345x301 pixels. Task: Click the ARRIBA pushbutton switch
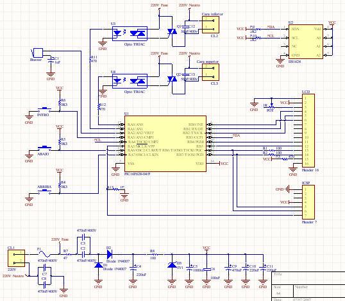[x=45, y=191]
